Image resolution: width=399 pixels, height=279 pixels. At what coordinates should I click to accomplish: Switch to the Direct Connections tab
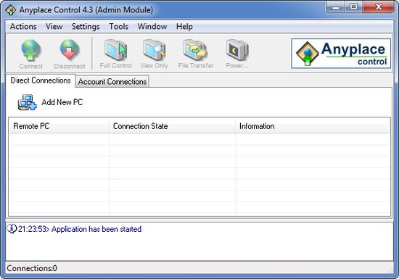point(41,80)
